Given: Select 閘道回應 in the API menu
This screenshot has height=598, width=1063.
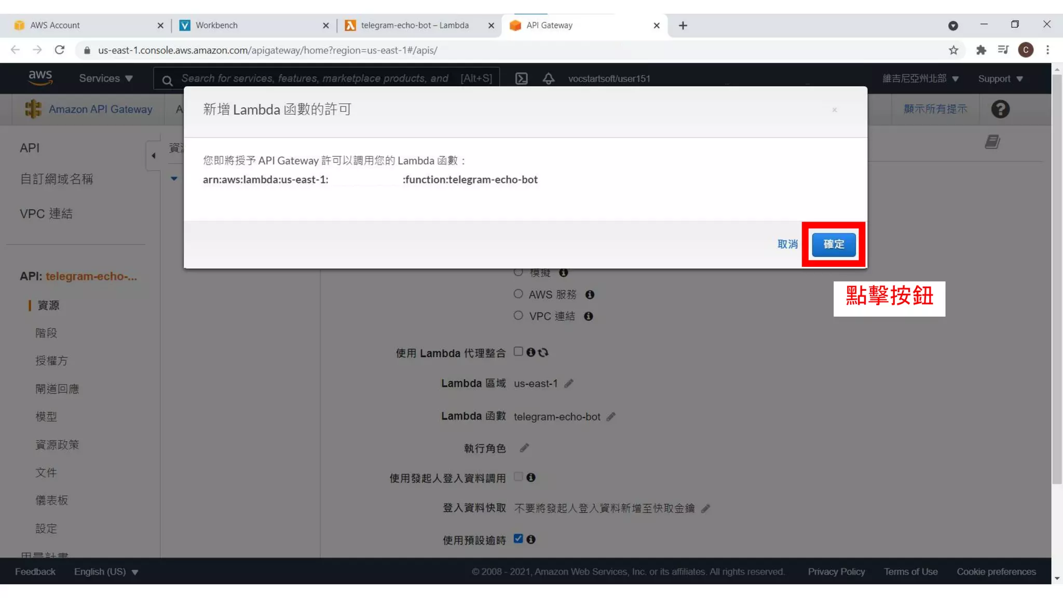Looking at the screenshot, I should coord(57,389).
